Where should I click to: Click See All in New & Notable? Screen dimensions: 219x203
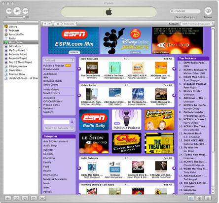[x=168, y=59]
